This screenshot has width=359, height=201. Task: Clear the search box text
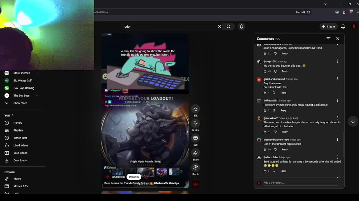pyautogui.click(x=220, y=27)
